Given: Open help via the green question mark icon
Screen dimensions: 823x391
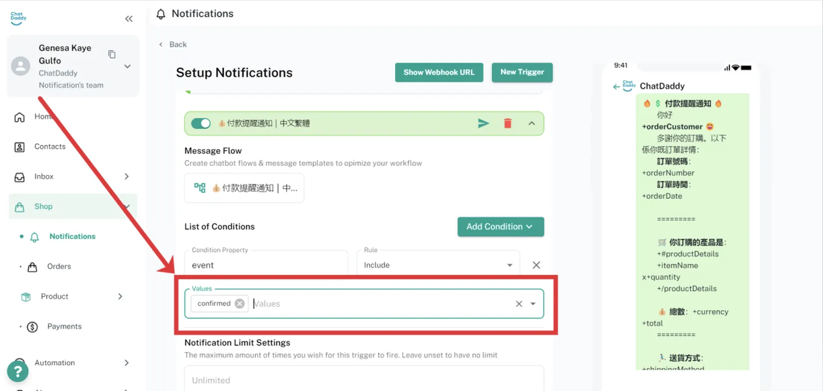Looking at the screenshot, I should 17,371.
